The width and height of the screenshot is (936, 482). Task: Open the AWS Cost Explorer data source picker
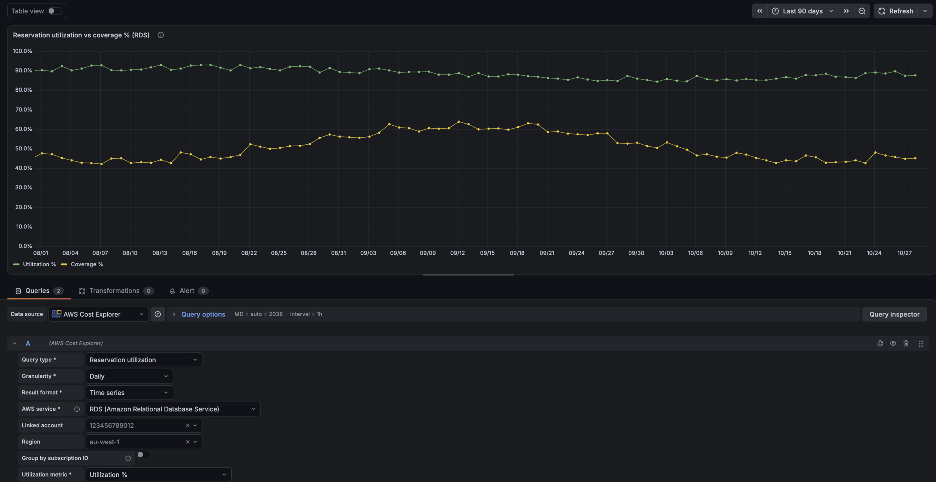click(x=99, y=314)
